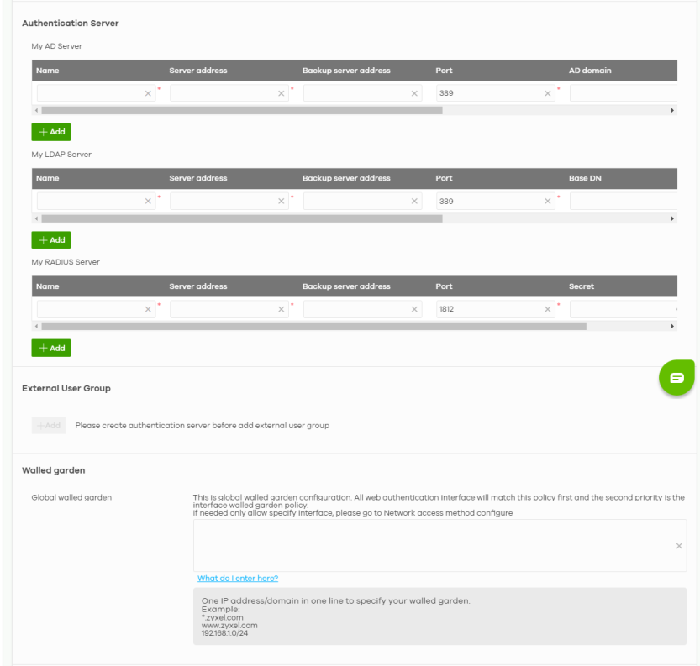Focus the LDAP Base DN input field
This screenshot has width=700, height=666.
(623, 202)
